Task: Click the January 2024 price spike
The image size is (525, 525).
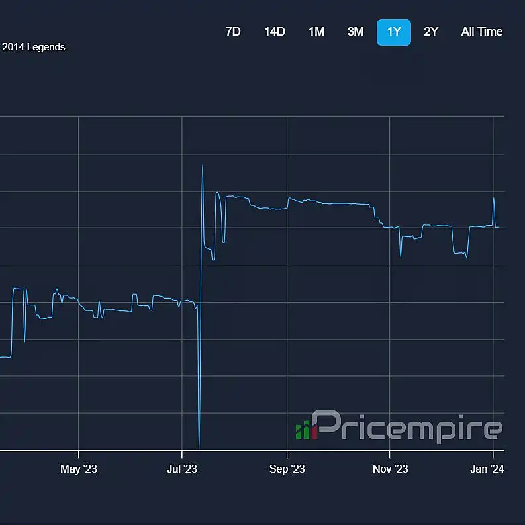Action: tap(493, 199)
